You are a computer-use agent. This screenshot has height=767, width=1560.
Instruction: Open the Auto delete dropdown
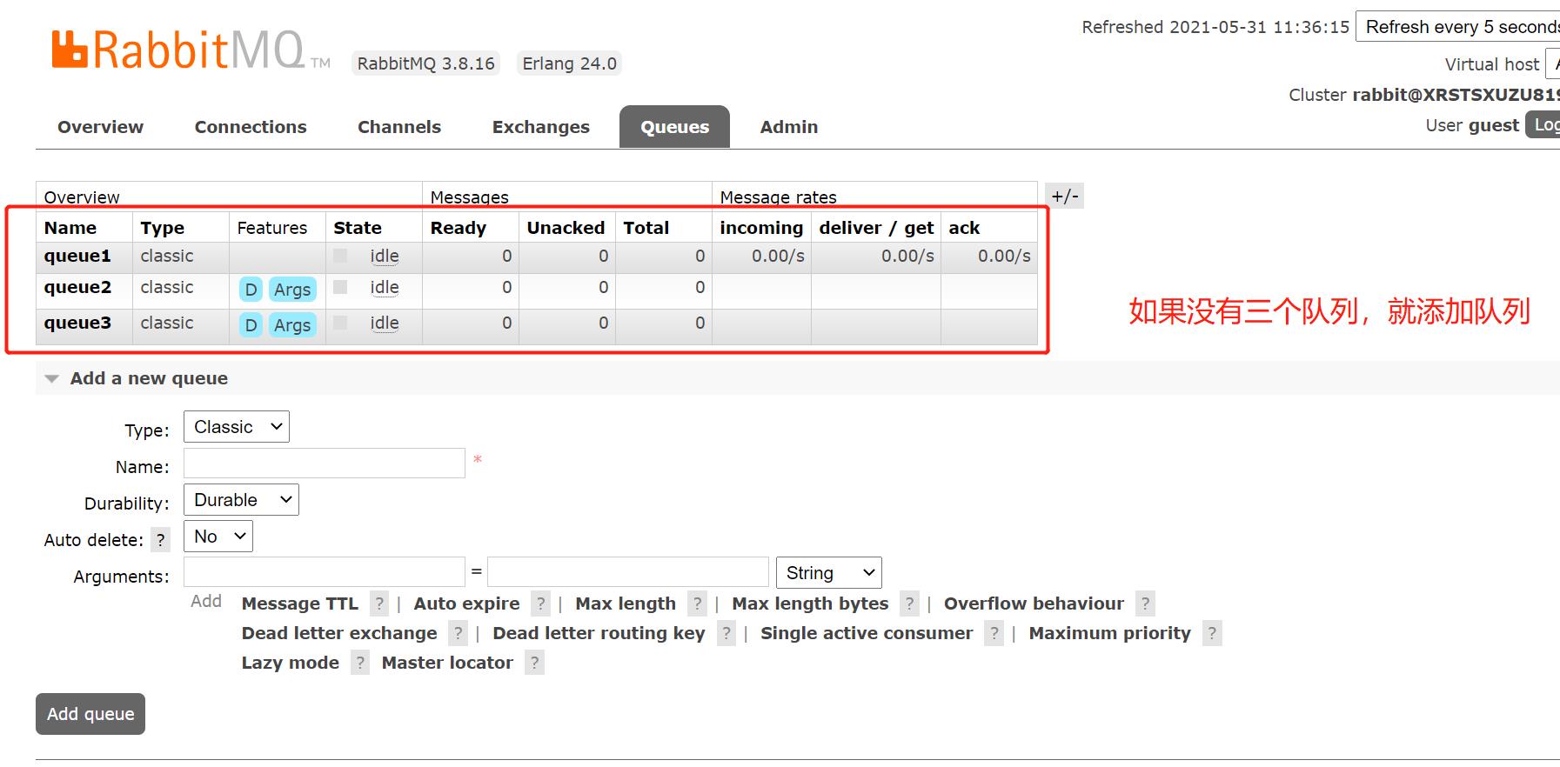(218, 537)
